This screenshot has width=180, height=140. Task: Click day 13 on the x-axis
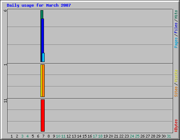(74, 136)
